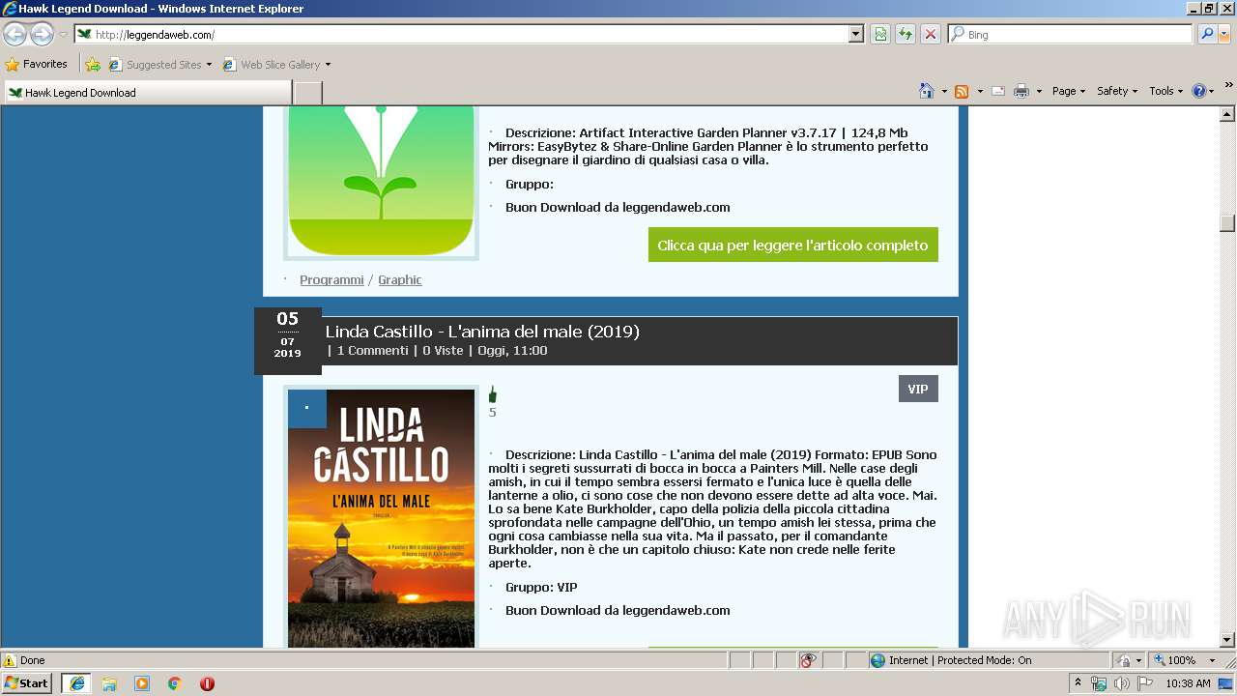Screen dimensions: 1237x696
Task: Stop loading the page
Action: 931,34
